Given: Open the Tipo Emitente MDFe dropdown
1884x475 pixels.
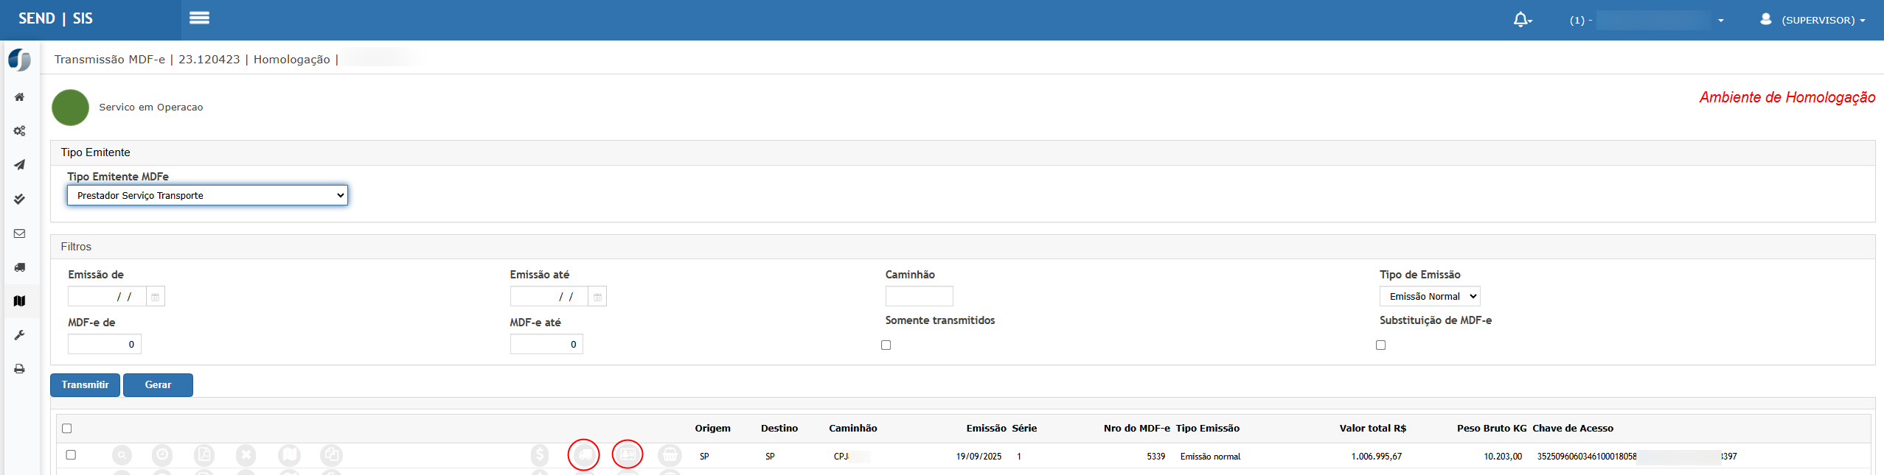Looking at the screenshot, I should (207, 195).
